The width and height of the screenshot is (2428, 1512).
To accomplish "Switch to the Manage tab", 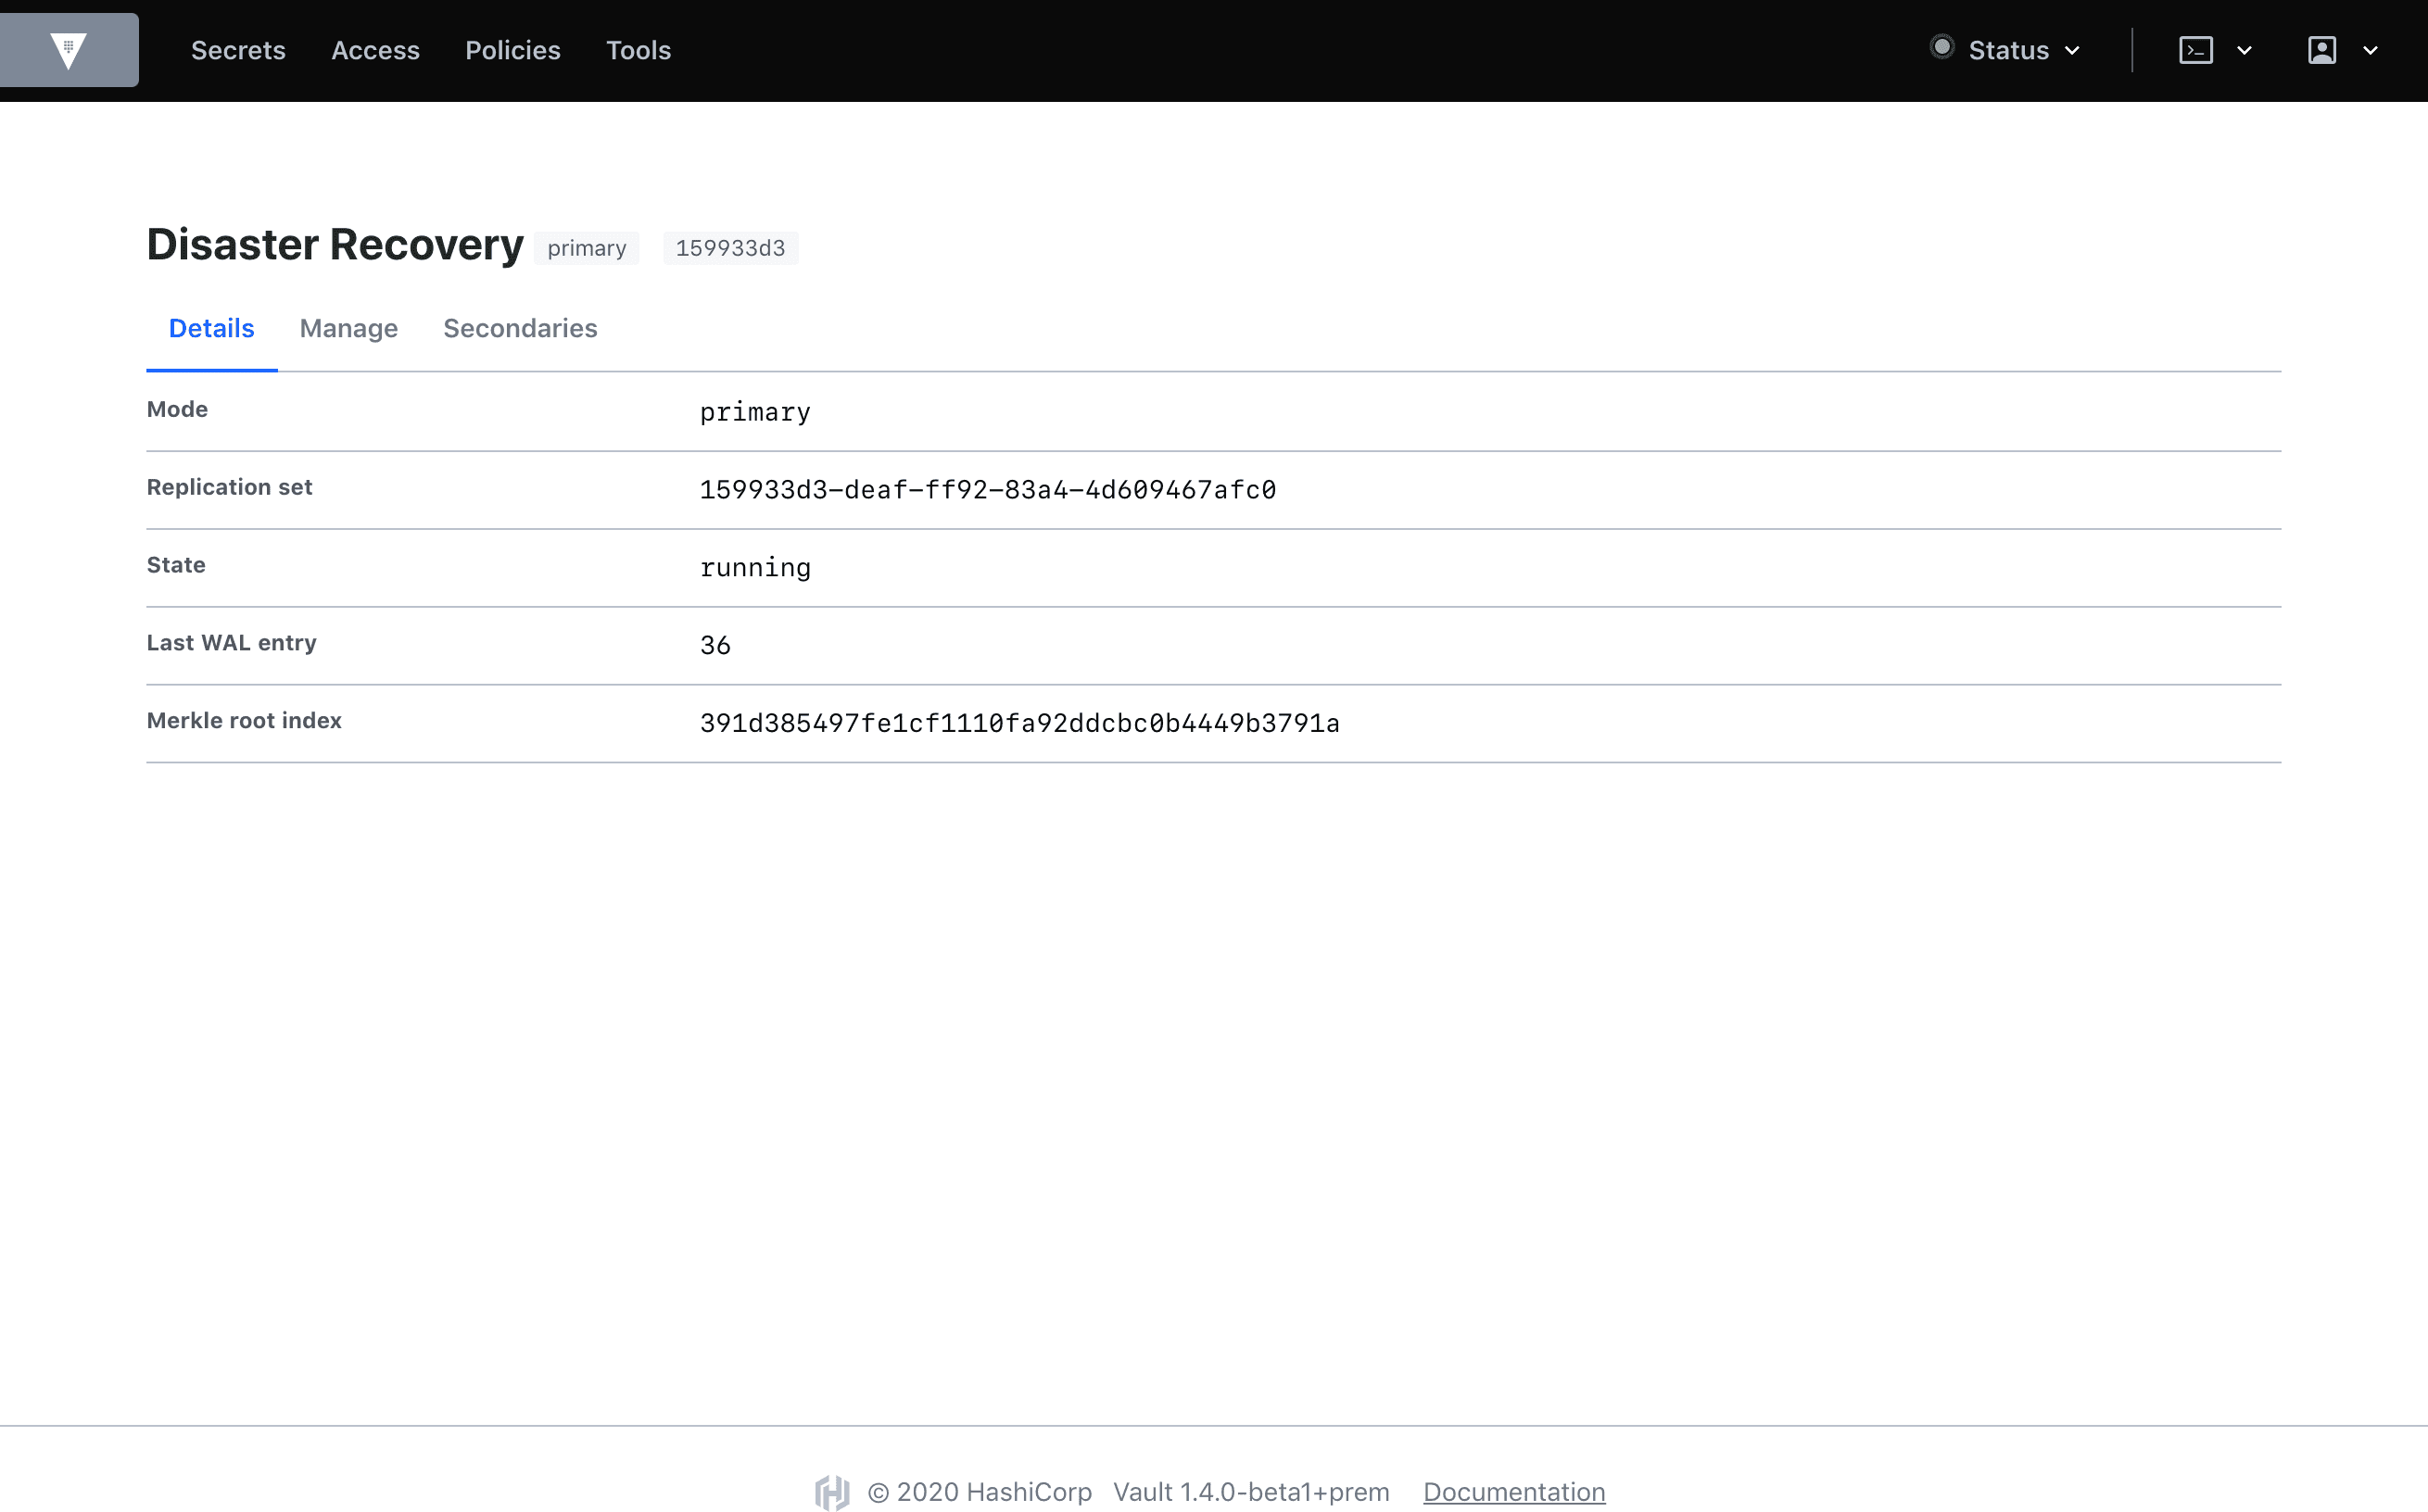I will tap(348, 328).
